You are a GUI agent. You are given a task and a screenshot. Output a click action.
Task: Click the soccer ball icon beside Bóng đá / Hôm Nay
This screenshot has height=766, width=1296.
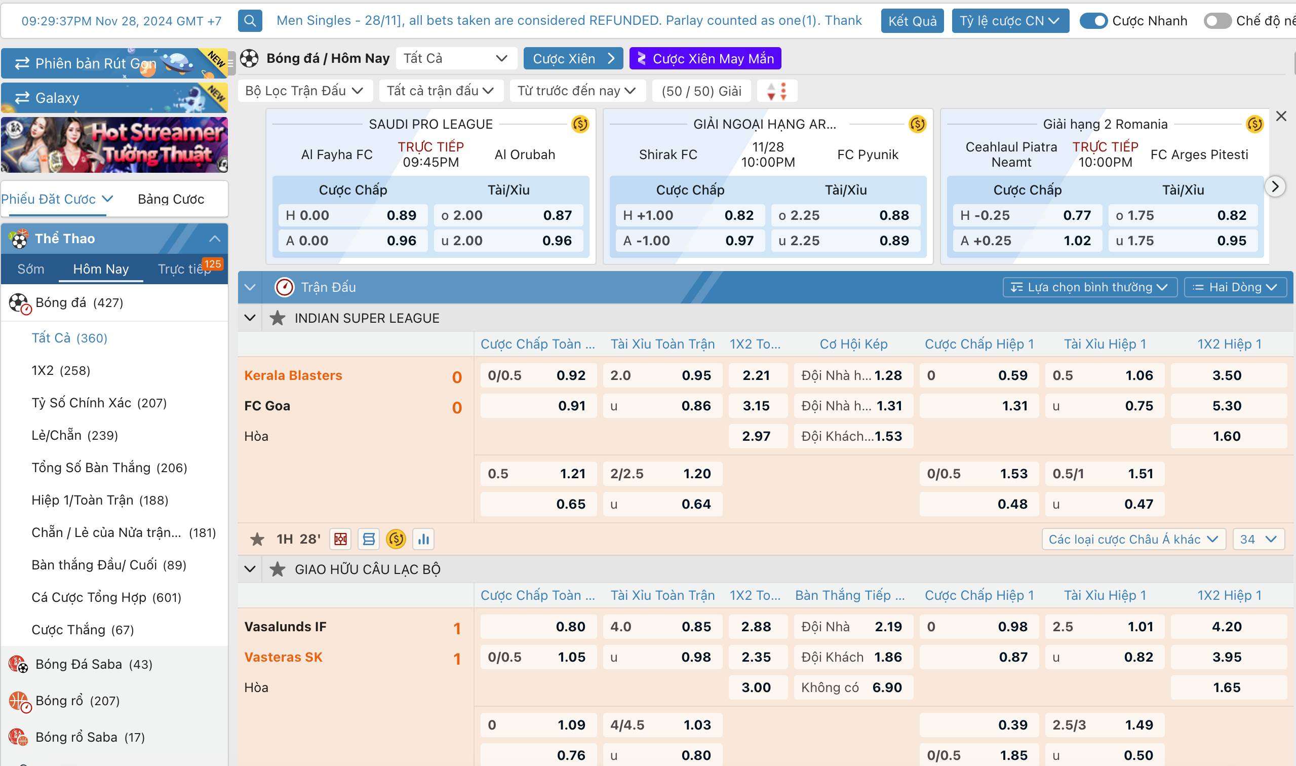[249, 58]
